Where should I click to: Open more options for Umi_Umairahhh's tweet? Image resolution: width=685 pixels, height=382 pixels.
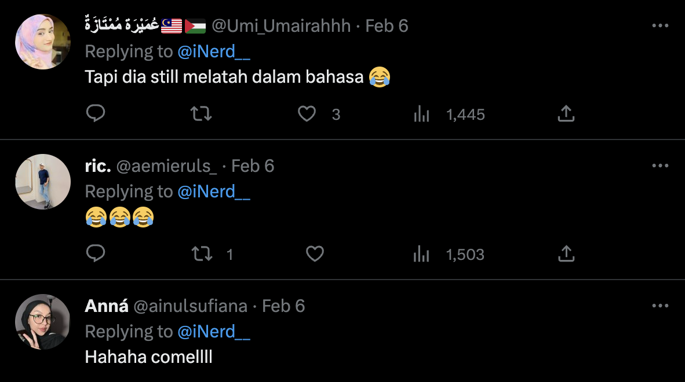coord(660,26)
